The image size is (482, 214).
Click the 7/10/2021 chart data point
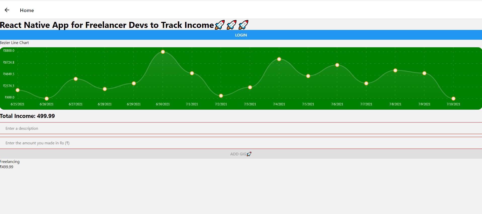[x=453, y=99]
